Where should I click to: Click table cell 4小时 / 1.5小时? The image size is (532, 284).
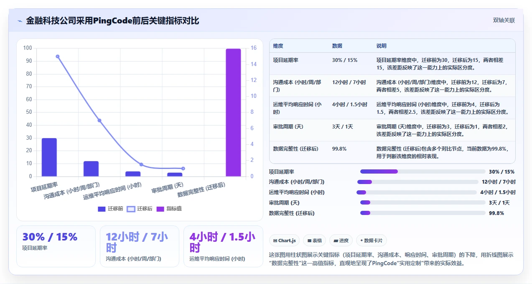pos(350,105)
